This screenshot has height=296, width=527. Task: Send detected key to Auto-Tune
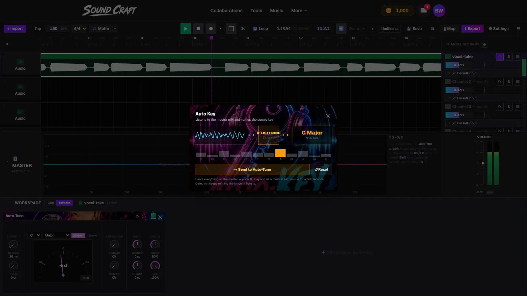[x=252, y=169]
